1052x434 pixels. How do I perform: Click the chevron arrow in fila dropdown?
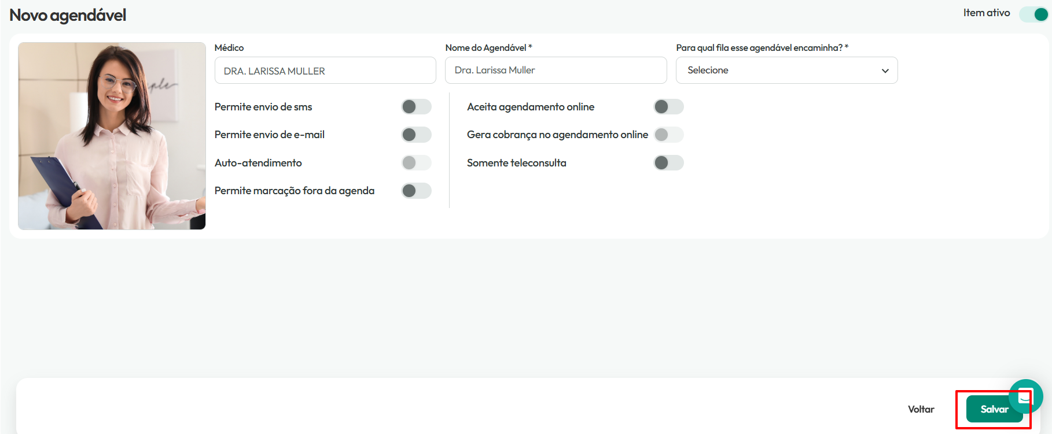pyautogui.click(x=885, y=71)
